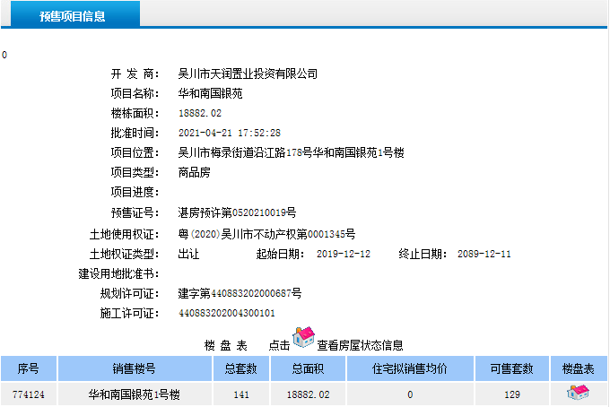610x407 pixels.
Task: Click land right type value 出让
Action: (188, 254)
